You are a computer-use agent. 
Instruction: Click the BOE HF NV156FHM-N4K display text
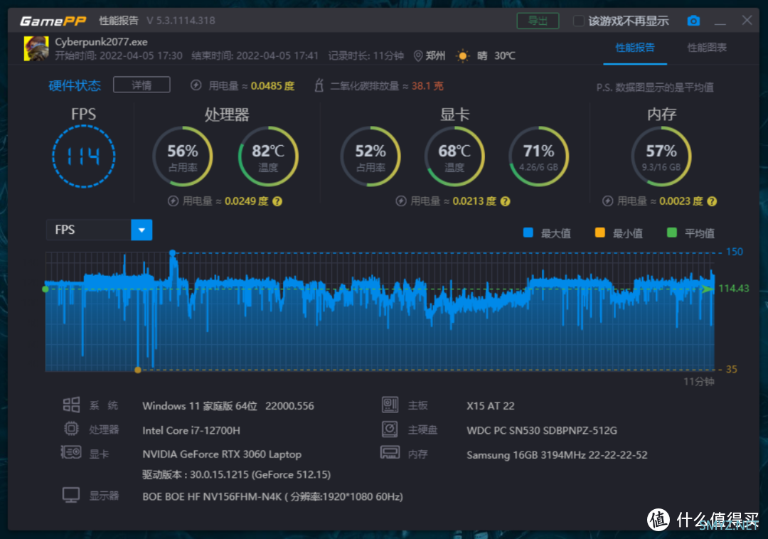[273, 496]
